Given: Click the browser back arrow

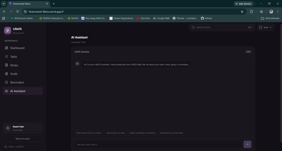Looking at the screenshot, I should pyautogui.click(x=4, y=12).
